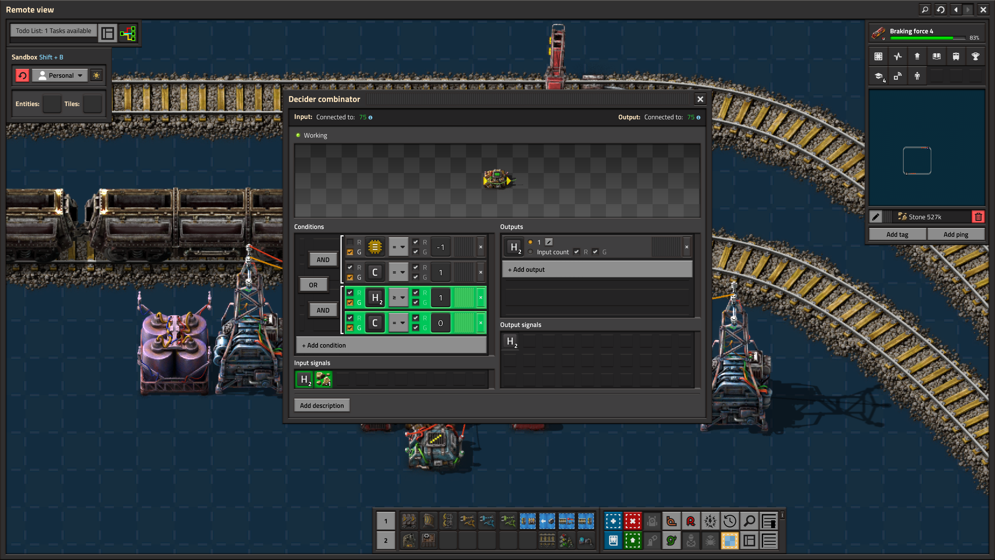995x560 pixels.
Task: Click the minimap preview
Action: click(x=927, y=148)
